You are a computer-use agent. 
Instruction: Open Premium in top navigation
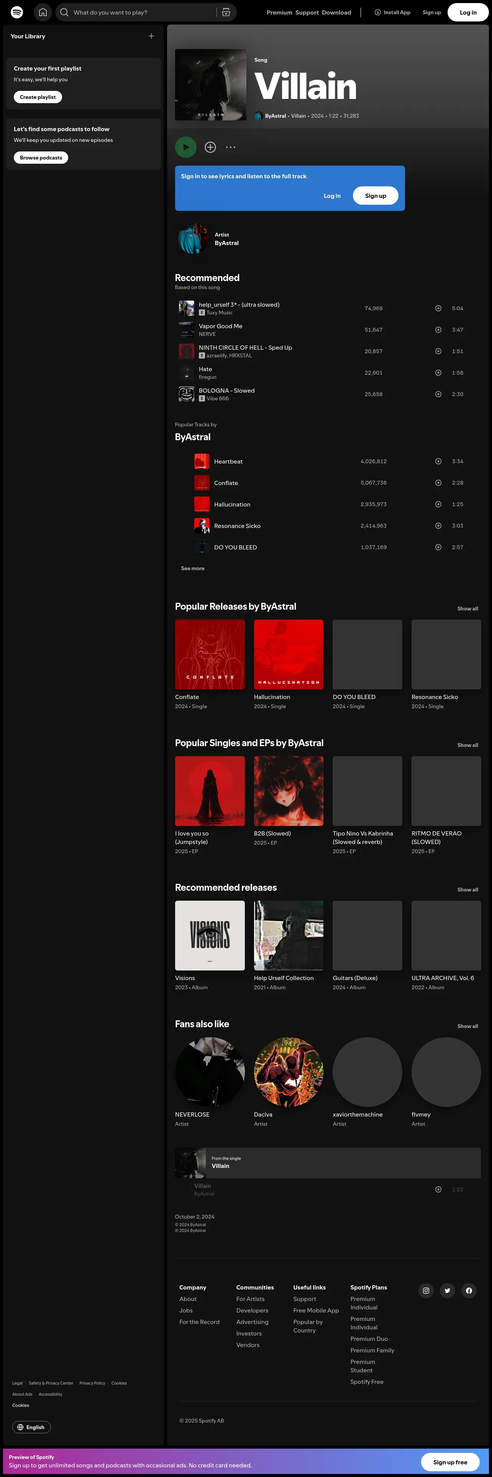click(x=279, y=12)
